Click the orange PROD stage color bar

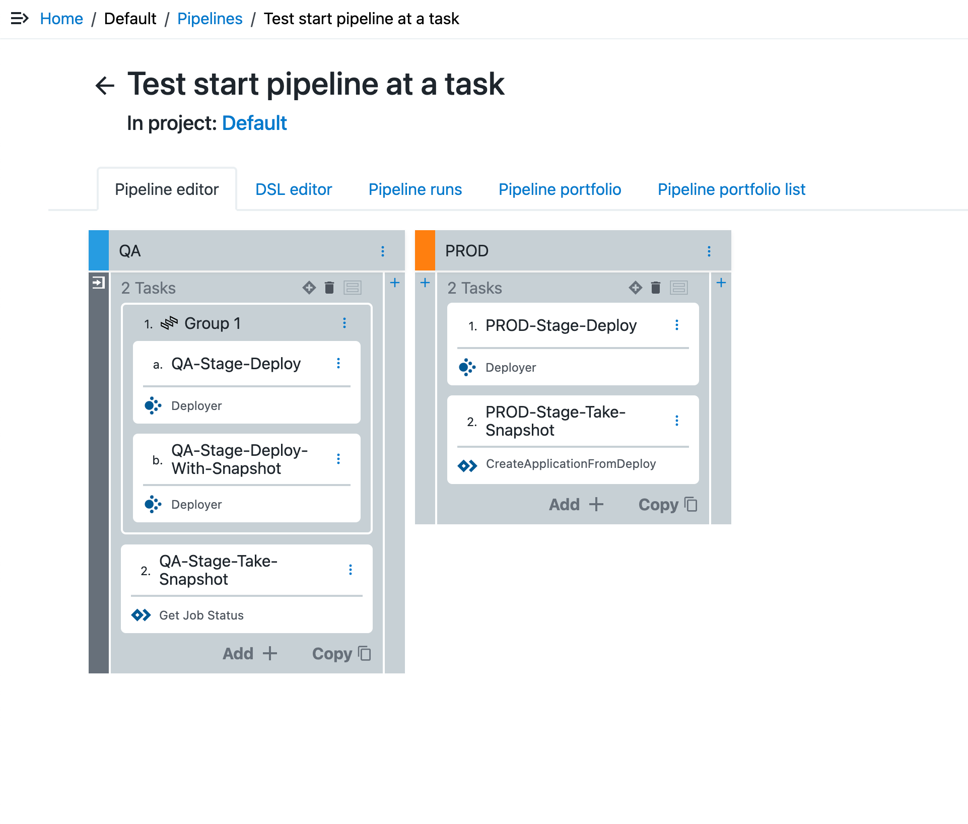[425, 250]
